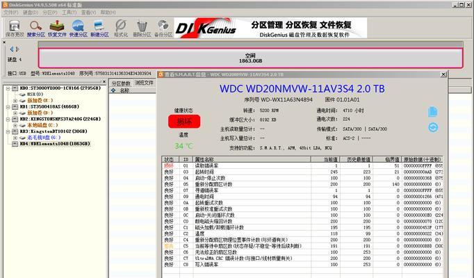Expand 新加卷 (H:) under HD0
Image resolution: width=474 pixels, height=278 pixels.
pos(15,101)
